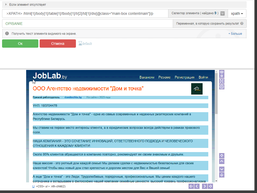Open the Вакансии menu on JobLab
This screenshot has height=193, width=257.
pyautogui.click(x=147, y=77)
